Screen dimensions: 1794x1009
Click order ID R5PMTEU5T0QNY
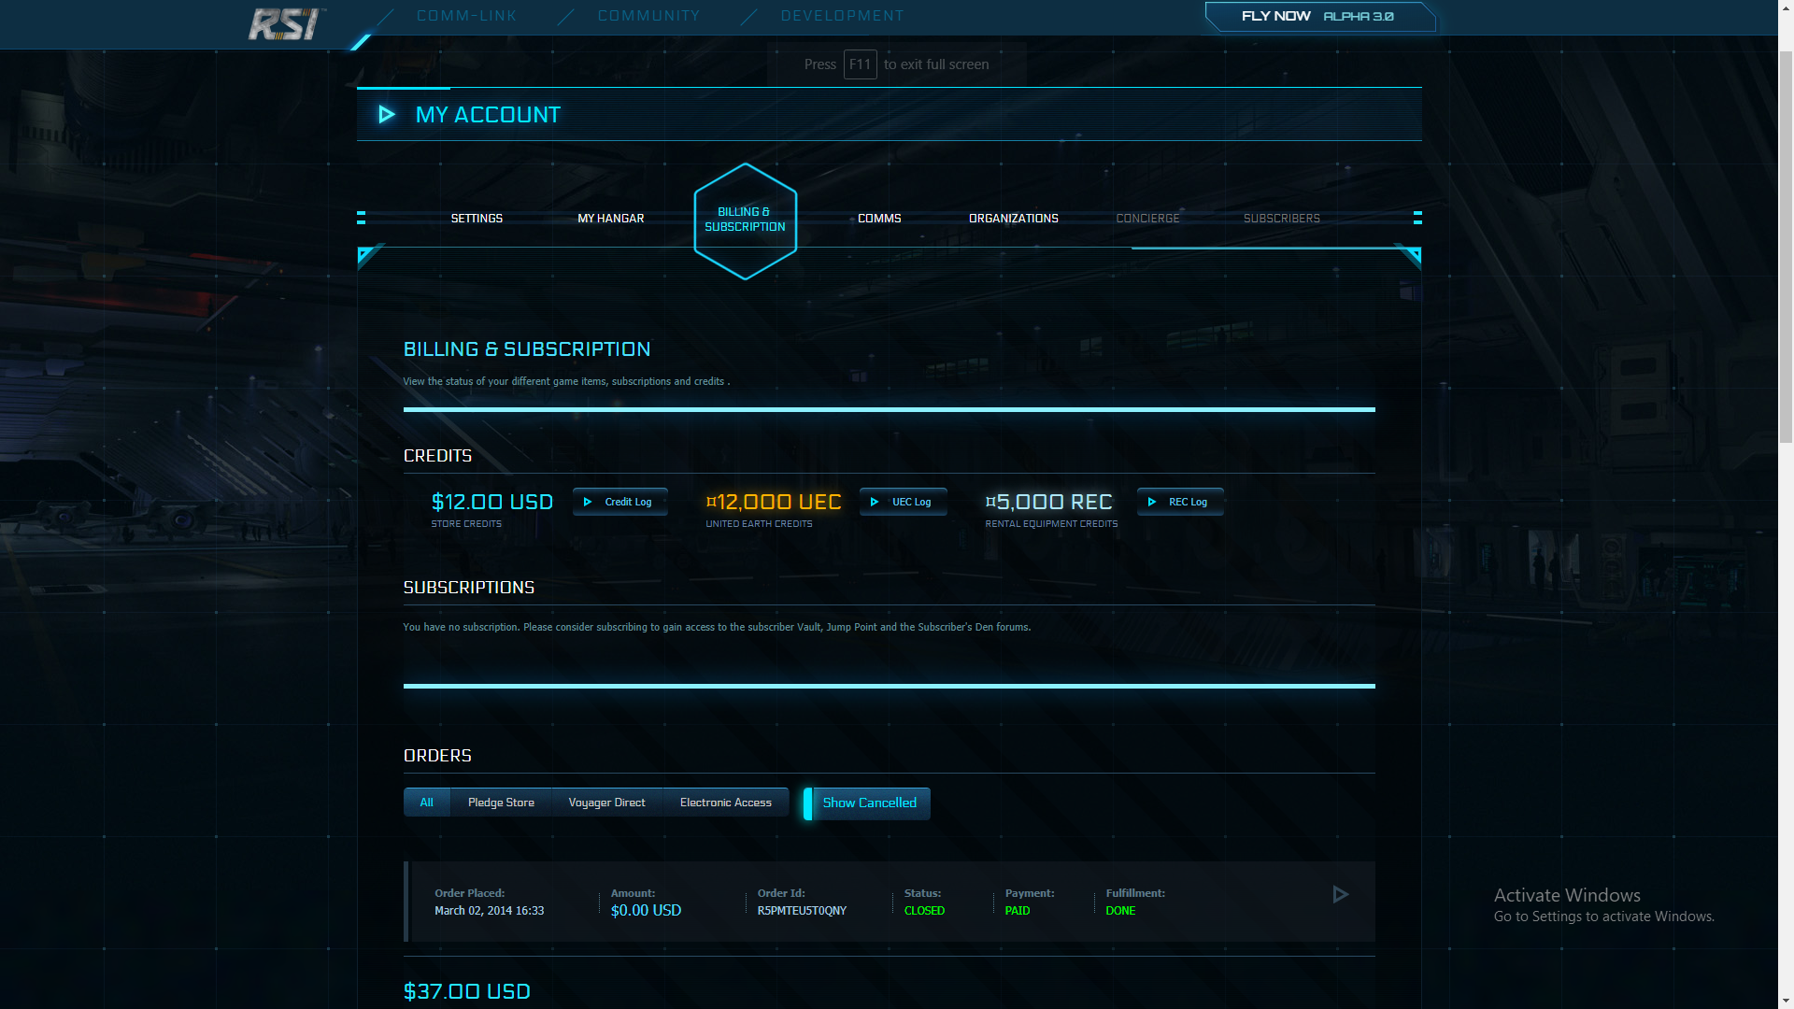tap(802, 911)
